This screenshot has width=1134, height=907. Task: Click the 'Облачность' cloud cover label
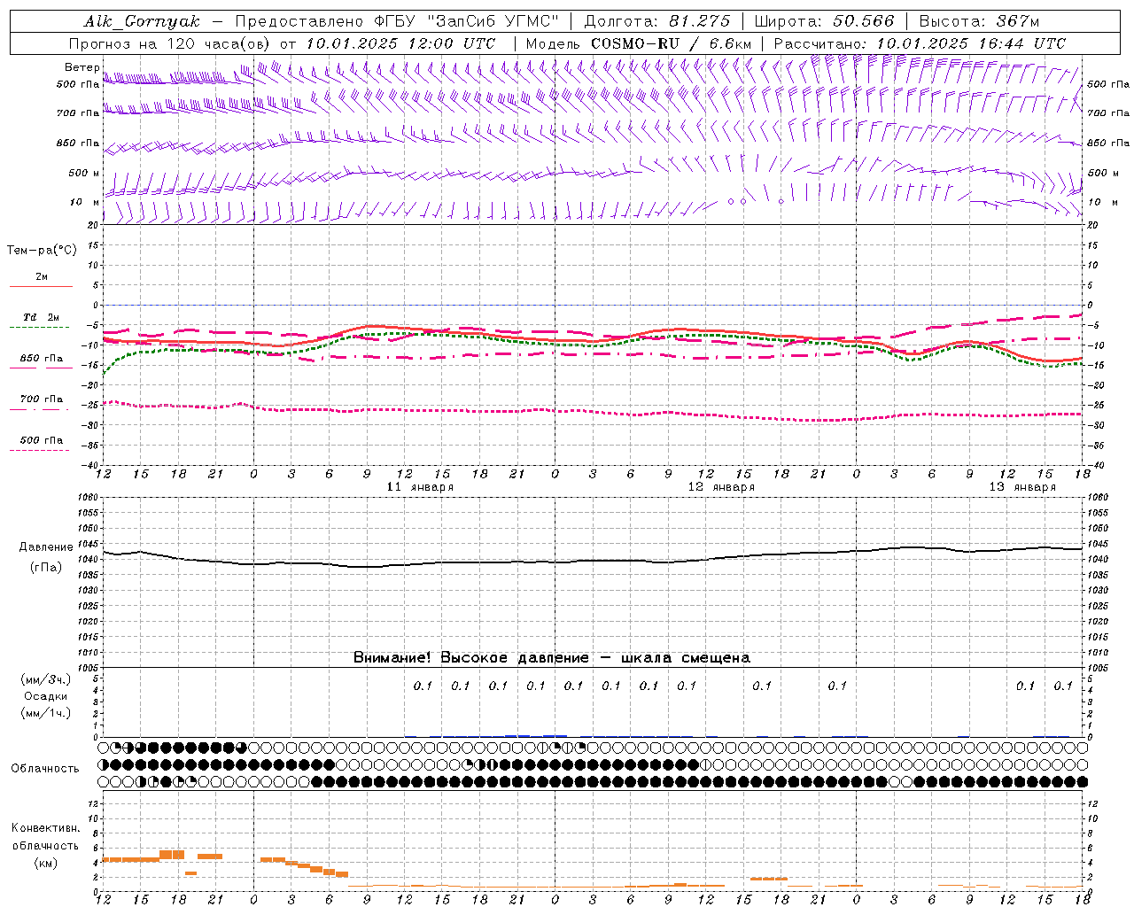(45, 769)
